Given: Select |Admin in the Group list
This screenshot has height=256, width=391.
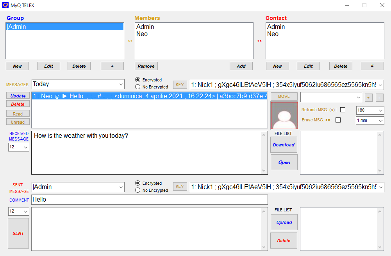Looking at the screenshot, I should coord(65,27).
